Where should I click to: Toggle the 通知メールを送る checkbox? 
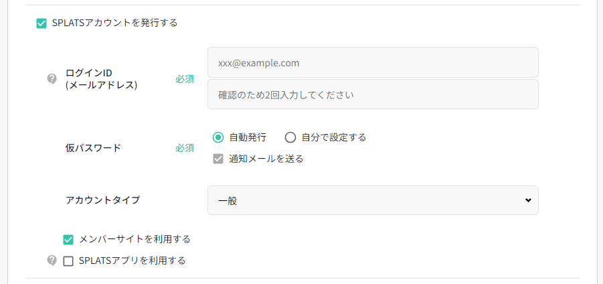point(218,159)
